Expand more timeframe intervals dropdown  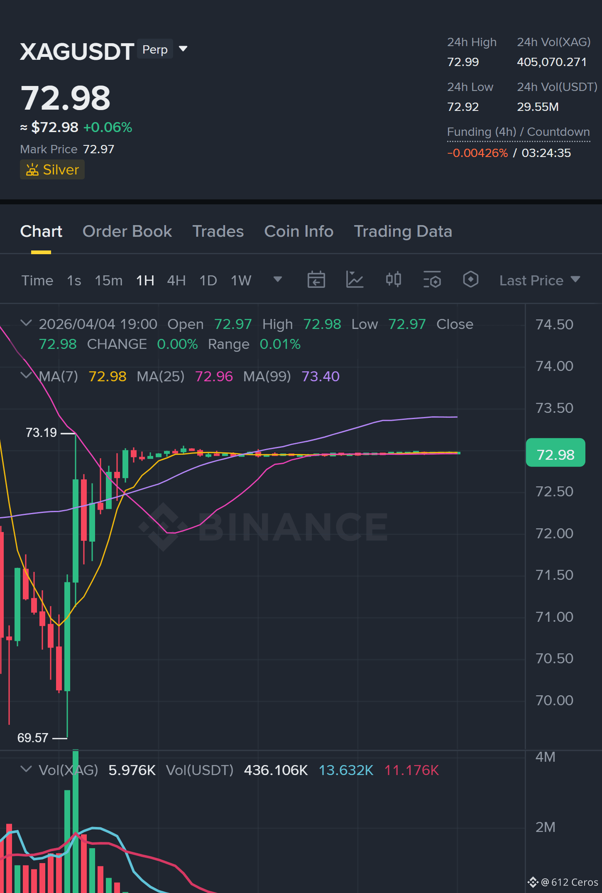tap(278, 279)
